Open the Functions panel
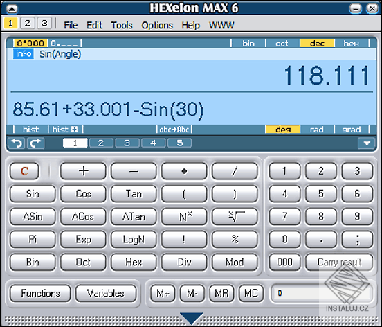This screenshot has height=327, width=382. (40, 293)
